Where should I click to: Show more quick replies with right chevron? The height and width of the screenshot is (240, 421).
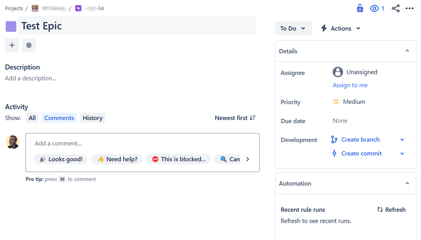[247, 159]
